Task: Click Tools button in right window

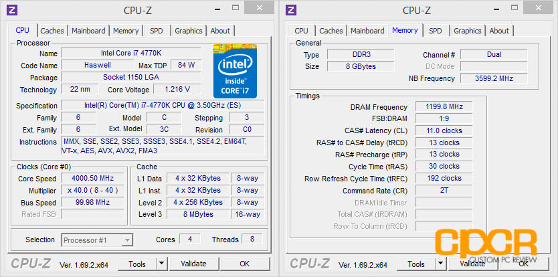Action: 416,264
